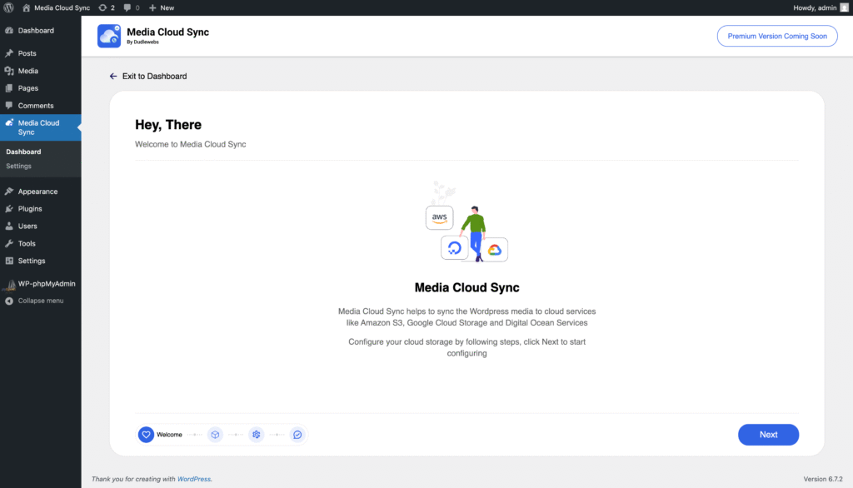This screenshot has height=488, width=853.
Task: Click the back arrow beside Exit to Dashboard
Action: point(113,76)
